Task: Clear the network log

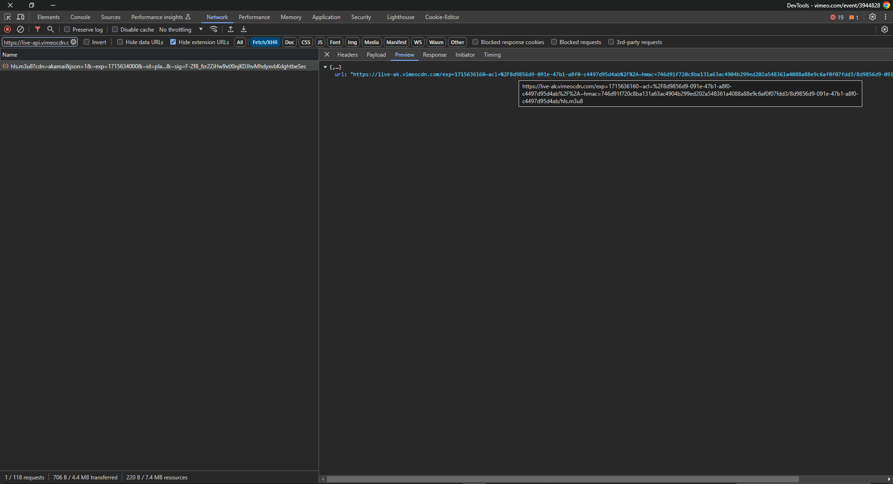Action: click(x=20, y=29)
